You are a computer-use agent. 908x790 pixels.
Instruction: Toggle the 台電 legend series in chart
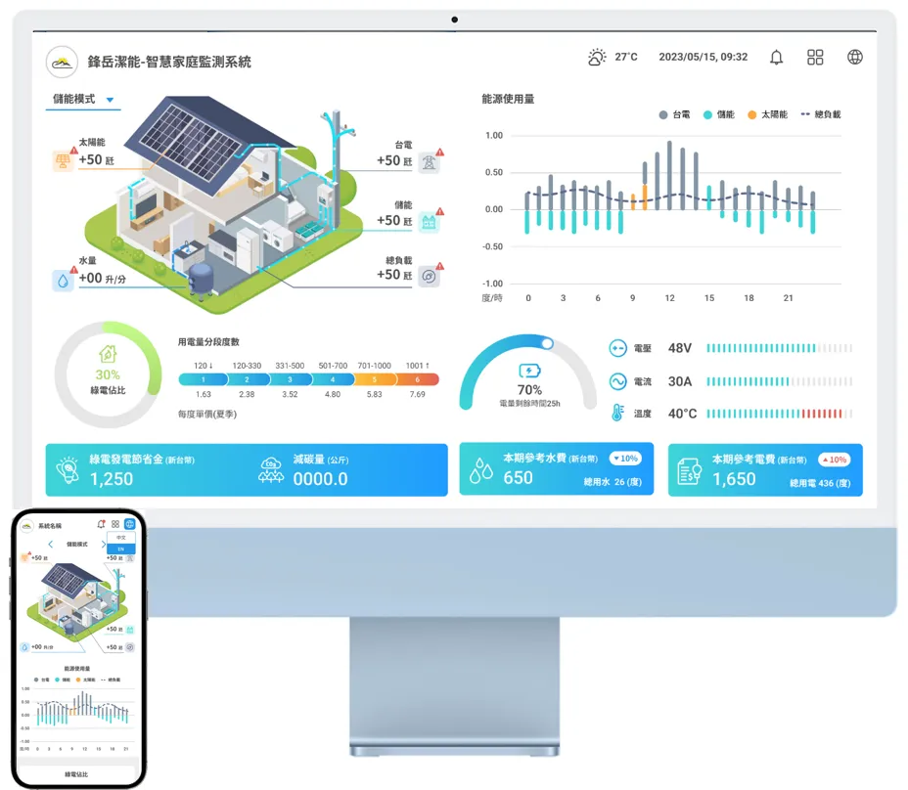click(x=674, y=114)
